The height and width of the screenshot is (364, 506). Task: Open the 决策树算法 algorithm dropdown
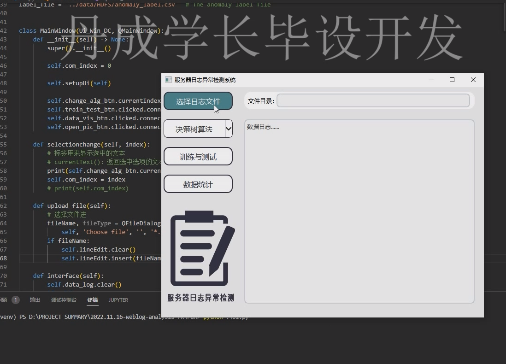229,129
